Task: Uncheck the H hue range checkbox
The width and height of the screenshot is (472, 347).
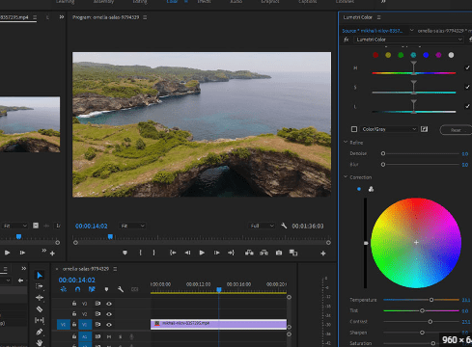Action: coord(467,67)
